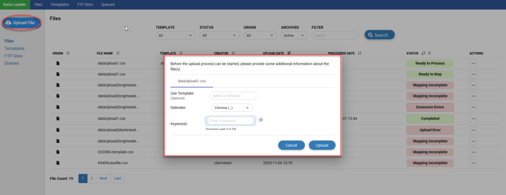The image size is (506, 195).
Task: Open the Templates tab in top navigation
Action: click(60, 4)
